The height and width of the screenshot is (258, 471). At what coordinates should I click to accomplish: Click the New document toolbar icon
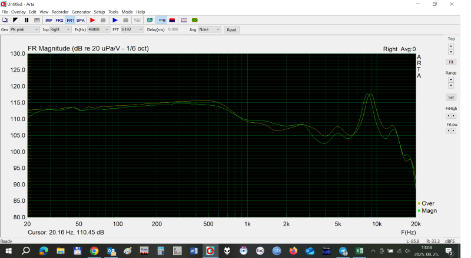(x=5, y=20)
